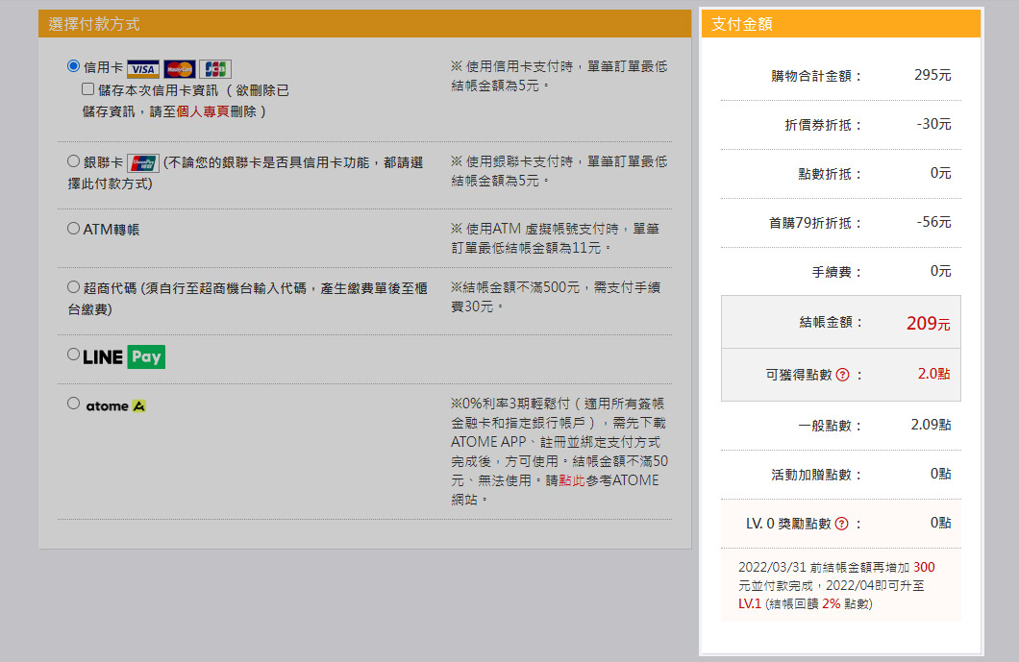
Task: Choose the 銀聯卡 radio button
Action: [x=73, y=161]
